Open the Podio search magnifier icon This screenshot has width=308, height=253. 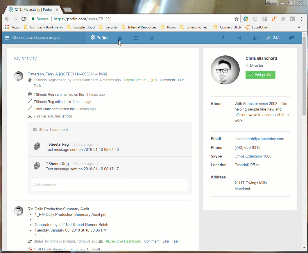point(239,38)
